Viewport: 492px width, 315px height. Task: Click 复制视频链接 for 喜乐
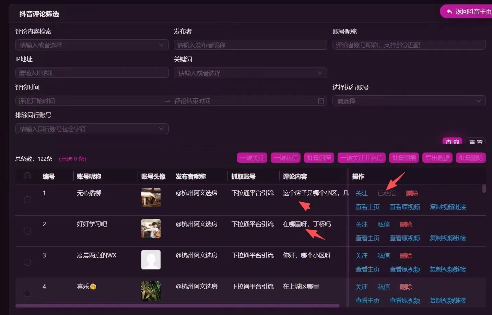coord(448,301)
